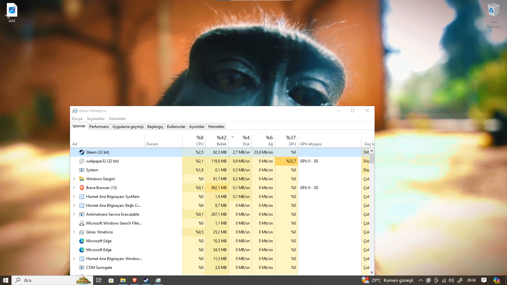Viewport: 507px width, 285px height.
Task: Switch to Brave from the taskbar
Action: [x=134, y=280]
